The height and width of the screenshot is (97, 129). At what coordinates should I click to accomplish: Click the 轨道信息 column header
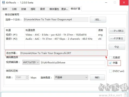pyautogui.click(x=61, y=30)
